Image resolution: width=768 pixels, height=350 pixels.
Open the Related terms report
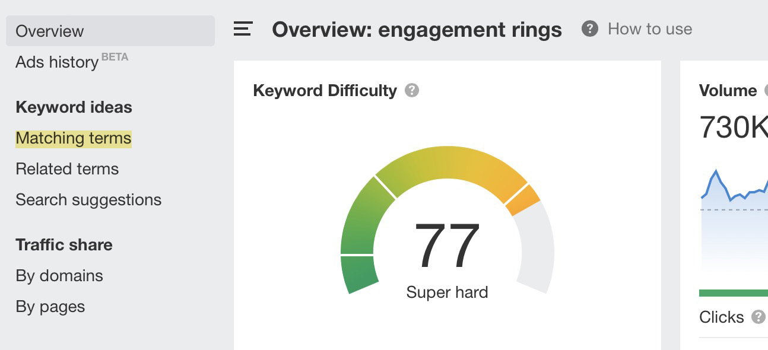(x=66, y=169)
